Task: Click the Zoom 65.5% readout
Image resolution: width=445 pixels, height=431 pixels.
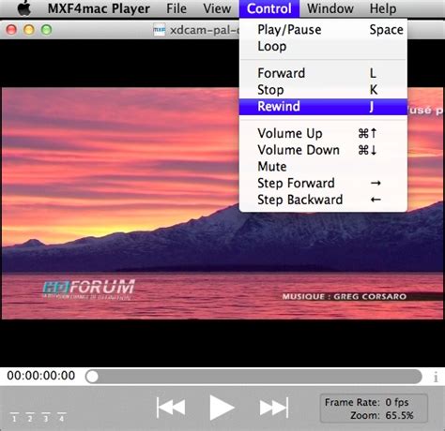Action: (x=382, y=415)
